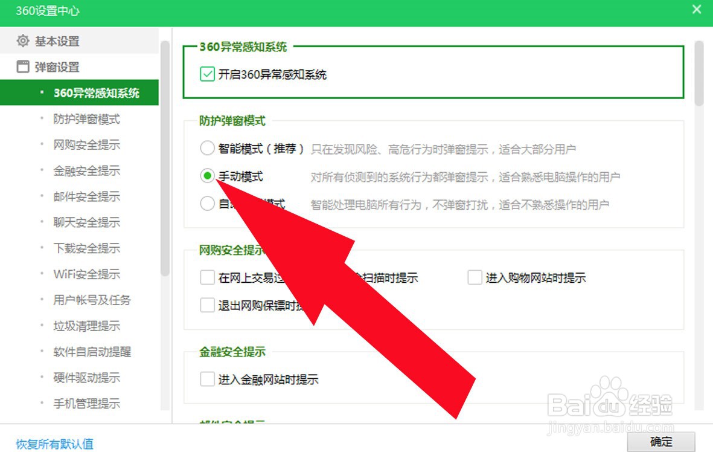Select the 智能模式（推荐）radio button
This screenshot has width=713, height=452.
[207, 148]
